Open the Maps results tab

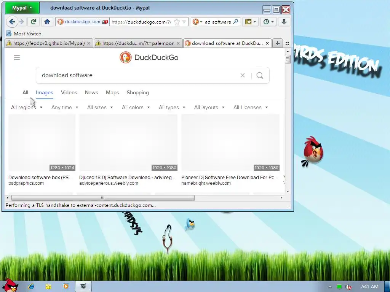click(112, 93)
